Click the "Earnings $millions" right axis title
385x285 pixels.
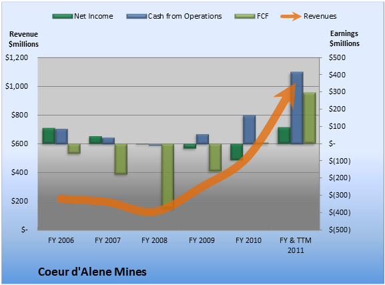[x=344, y=38]
